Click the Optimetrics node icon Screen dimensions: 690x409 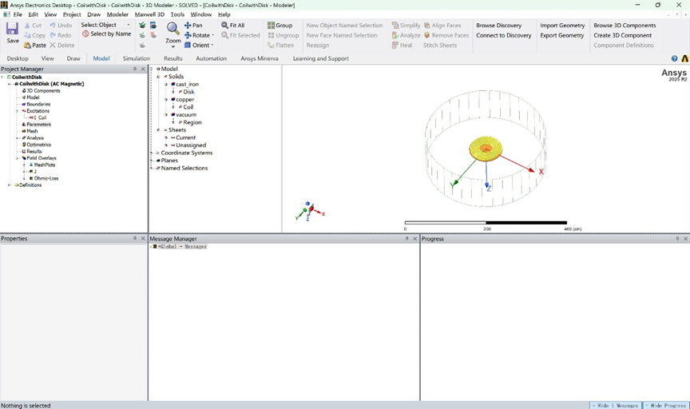coord(24,145)
